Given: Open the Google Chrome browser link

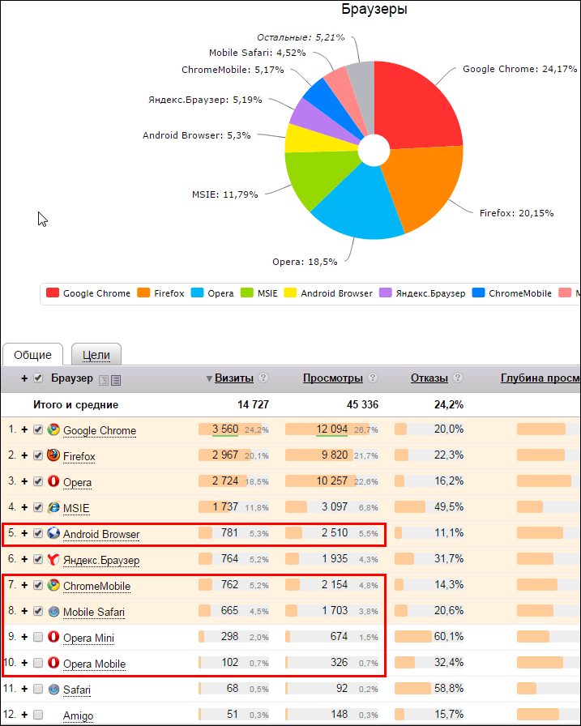Looking at the screenshot, I should (100, 430).
